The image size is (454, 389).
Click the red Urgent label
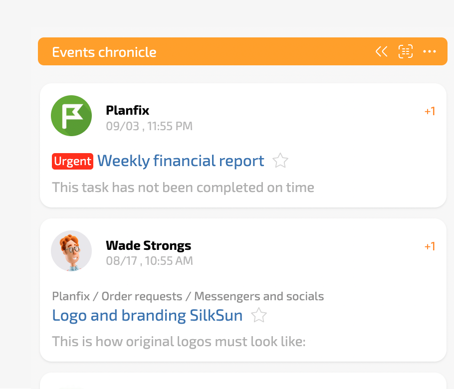tap(72, 161)
